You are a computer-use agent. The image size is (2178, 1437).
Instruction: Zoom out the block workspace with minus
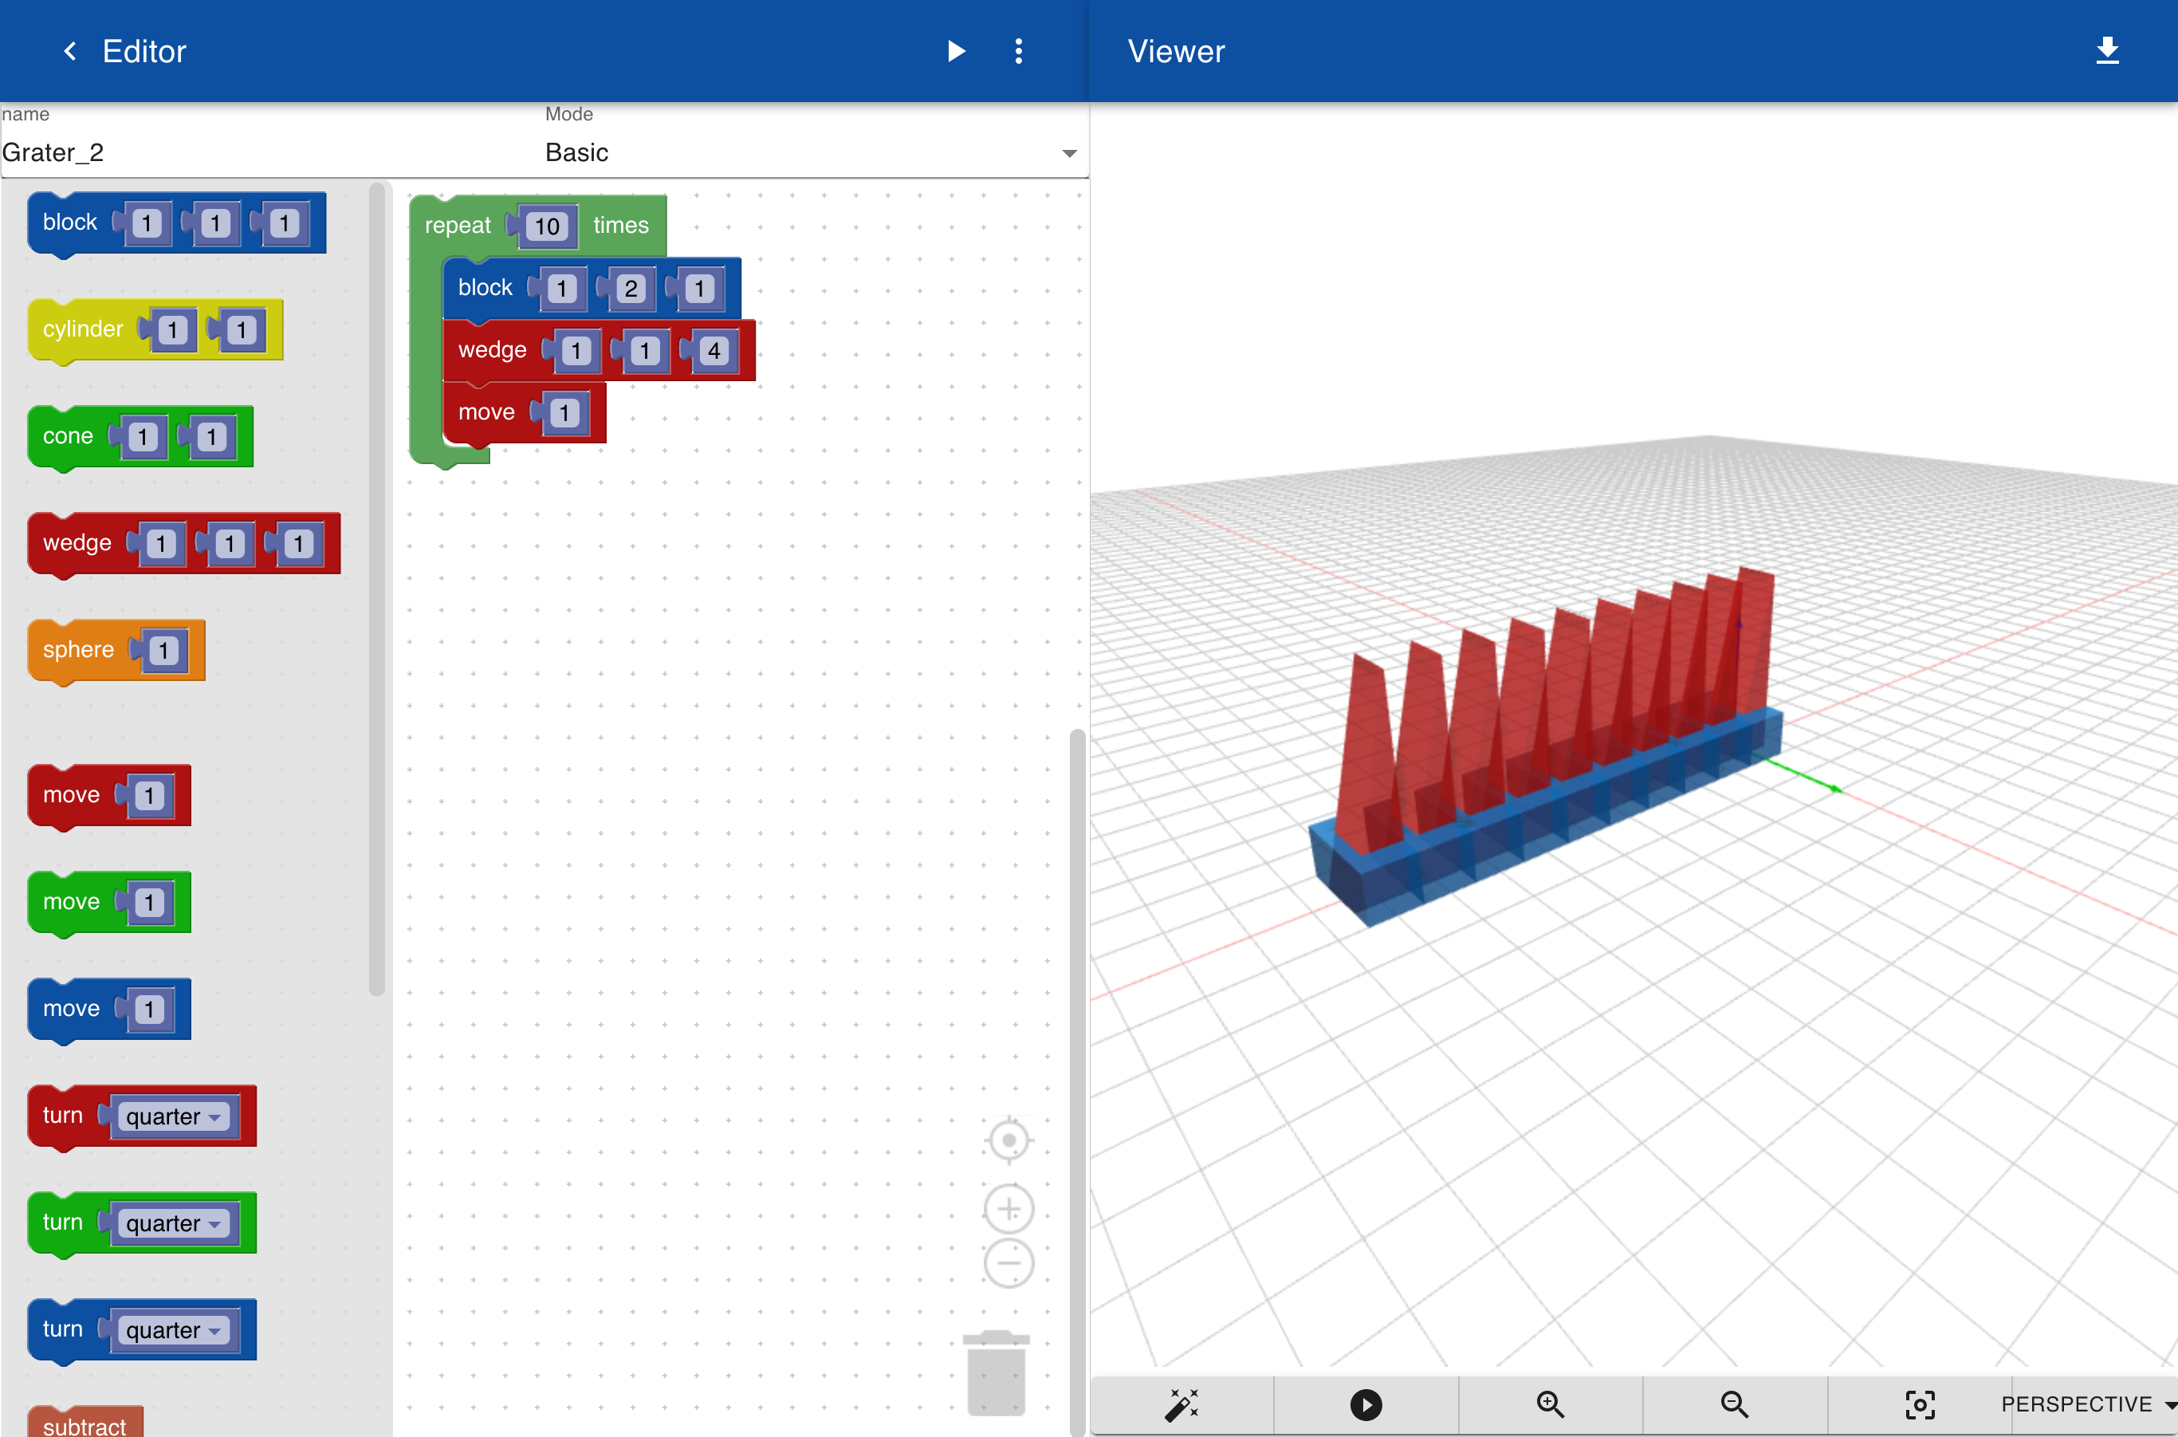coord(1008,1263)
